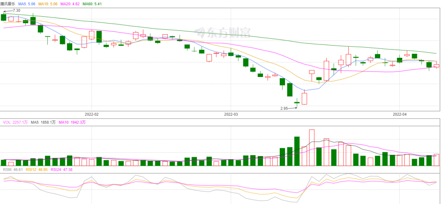Click the RSI6: 46.61 indicator label
441x204 pixels.
click(x=13, y=170)
